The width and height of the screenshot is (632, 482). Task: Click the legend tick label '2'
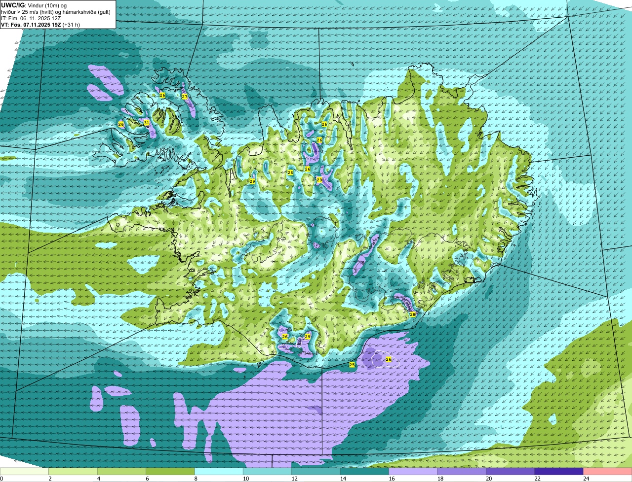pyautogui.click(x=49, y=479)
